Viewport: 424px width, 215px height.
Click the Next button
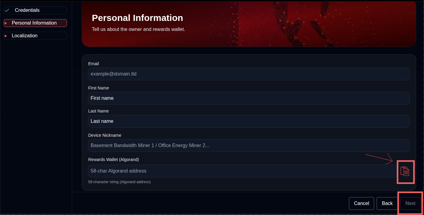click(410, 203)
